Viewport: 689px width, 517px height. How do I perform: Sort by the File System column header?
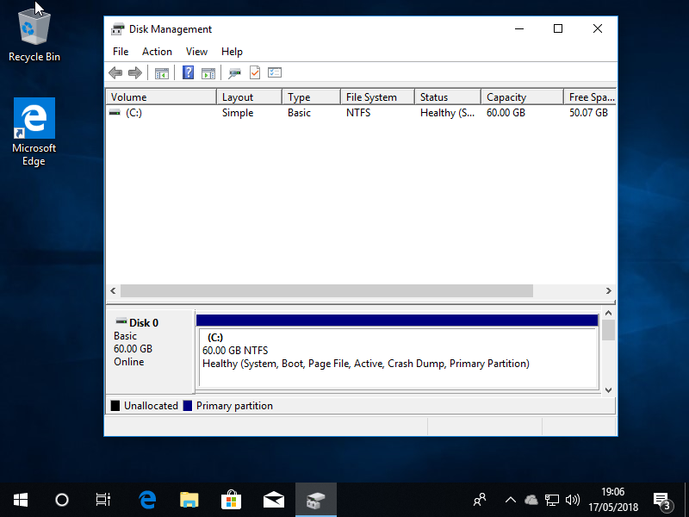[x=377, y=97]
